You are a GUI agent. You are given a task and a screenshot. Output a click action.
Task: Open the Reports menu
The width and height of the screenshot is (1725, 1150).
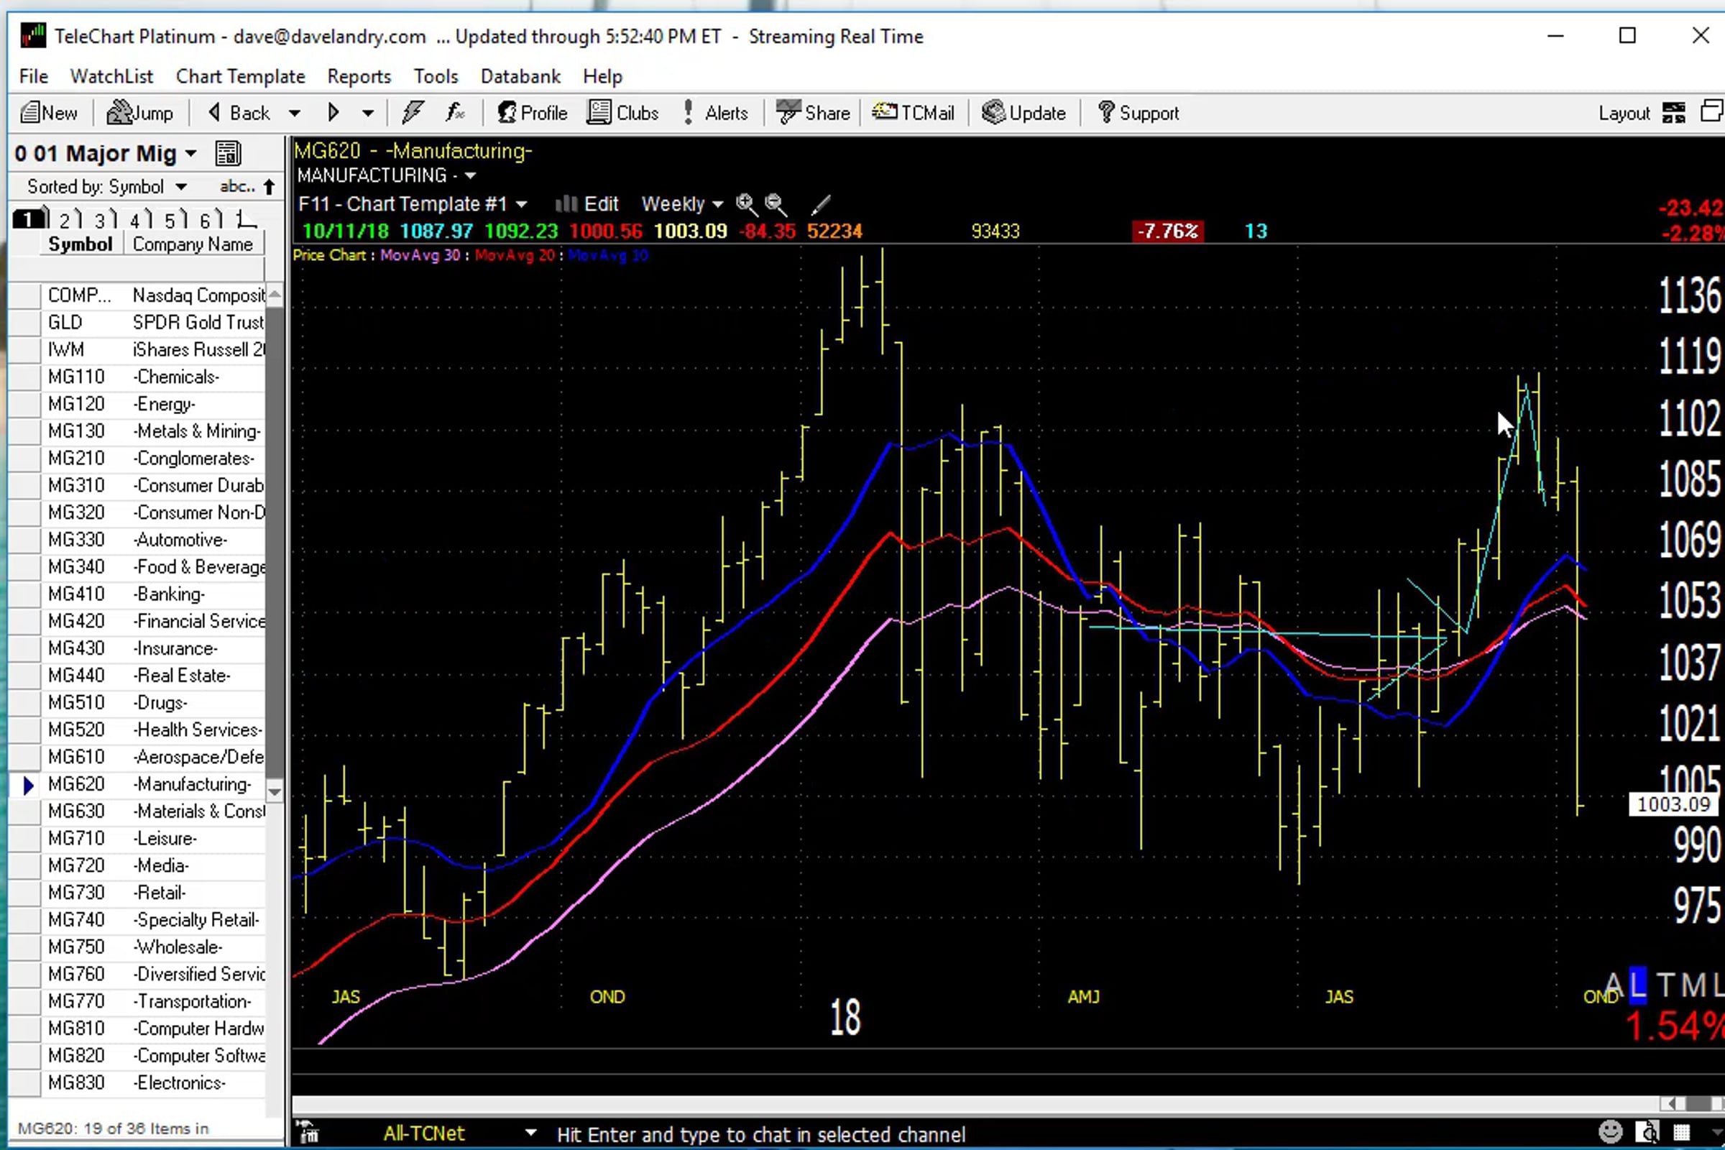pos(359,76)
